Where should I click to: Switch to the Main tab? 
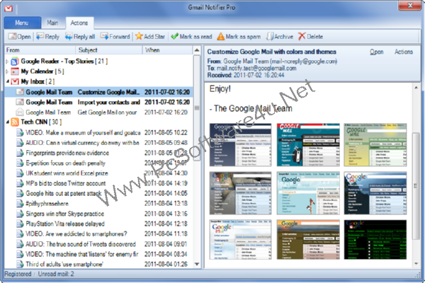(52, 23)
